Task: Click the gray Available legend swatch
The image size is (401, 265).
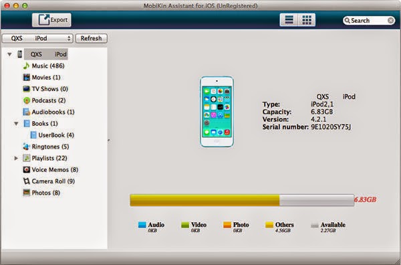Action: point(315,225)
